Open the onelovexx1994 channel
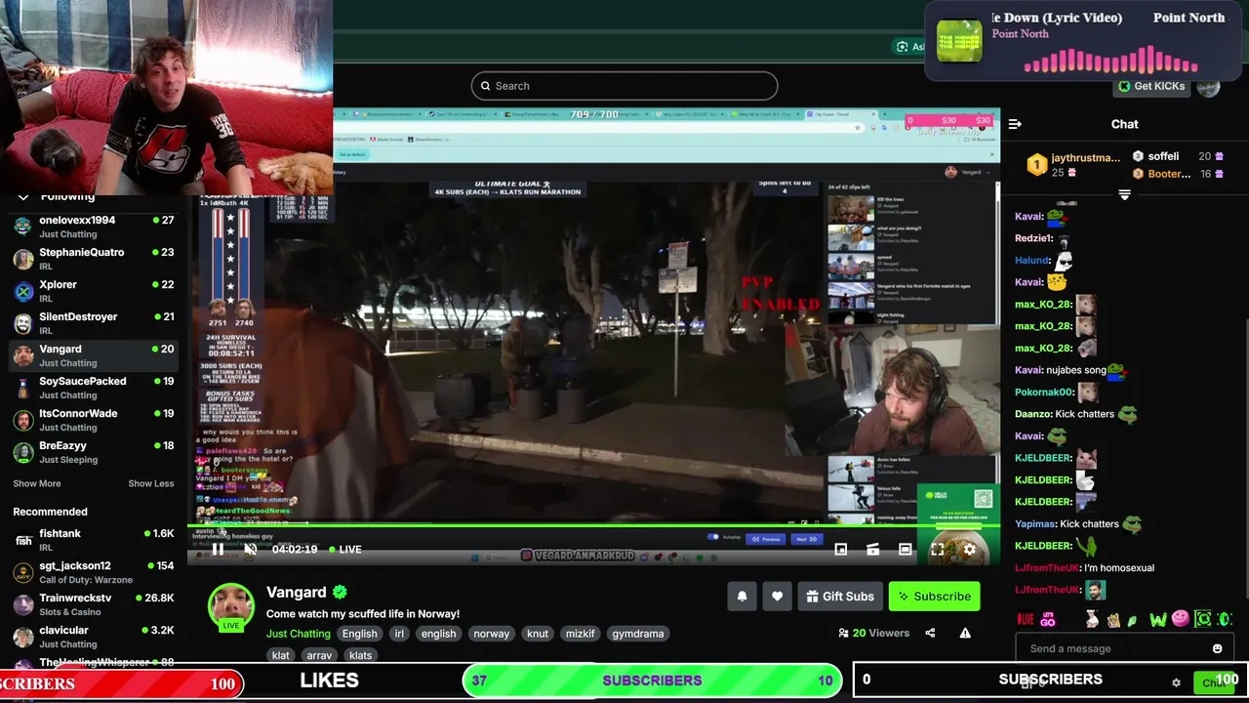This screenshot has width=1249, height=703. 94,227
